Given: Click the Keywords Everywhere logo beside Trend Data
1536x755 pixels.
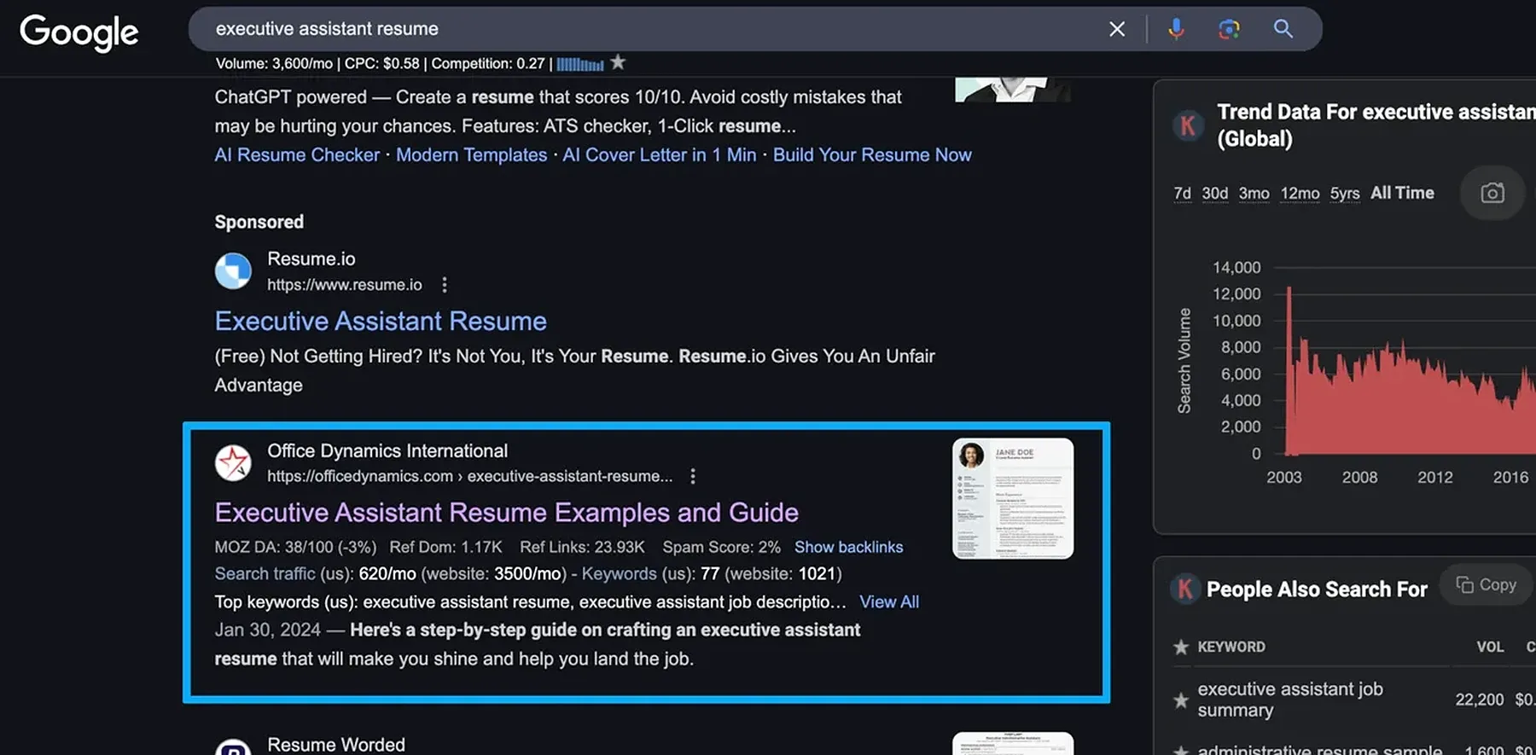Looking at the screenshot, I should [1187, 125].
